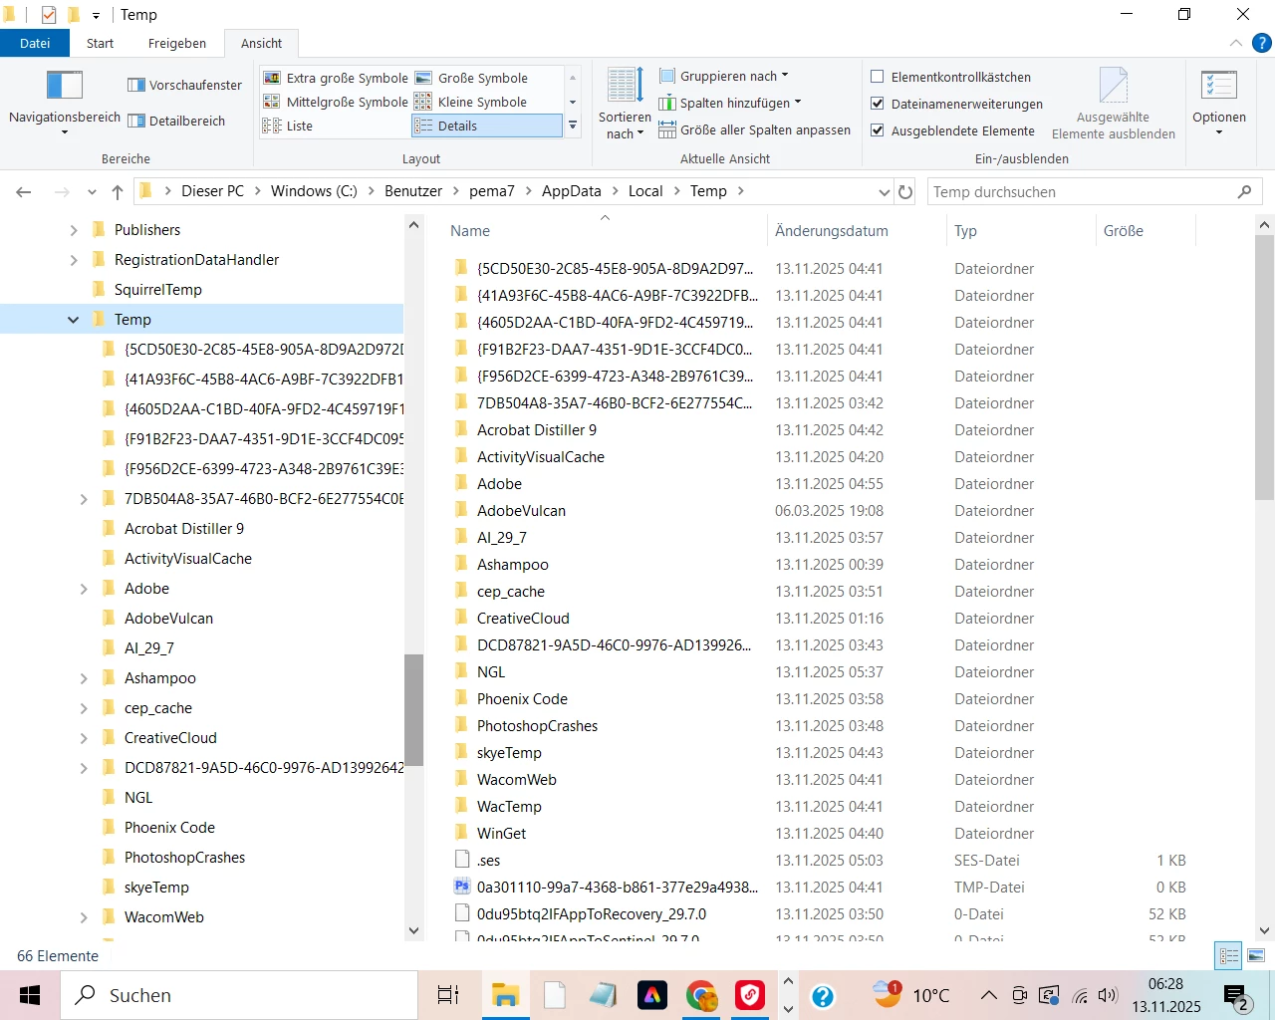Select the Details layout option
1275x1020 pixels.
[x=487, y=126]
